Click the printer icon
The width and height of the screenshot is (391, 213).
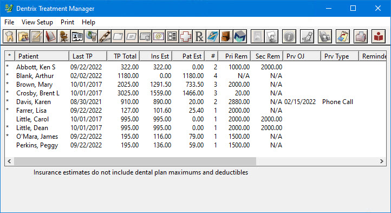tap(361, 37)
